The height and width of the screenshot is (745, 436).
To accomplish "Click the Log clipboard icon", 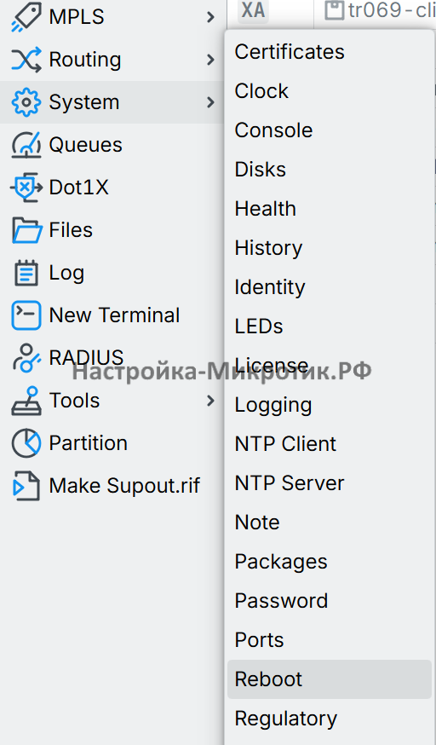I will pos(26,273).
